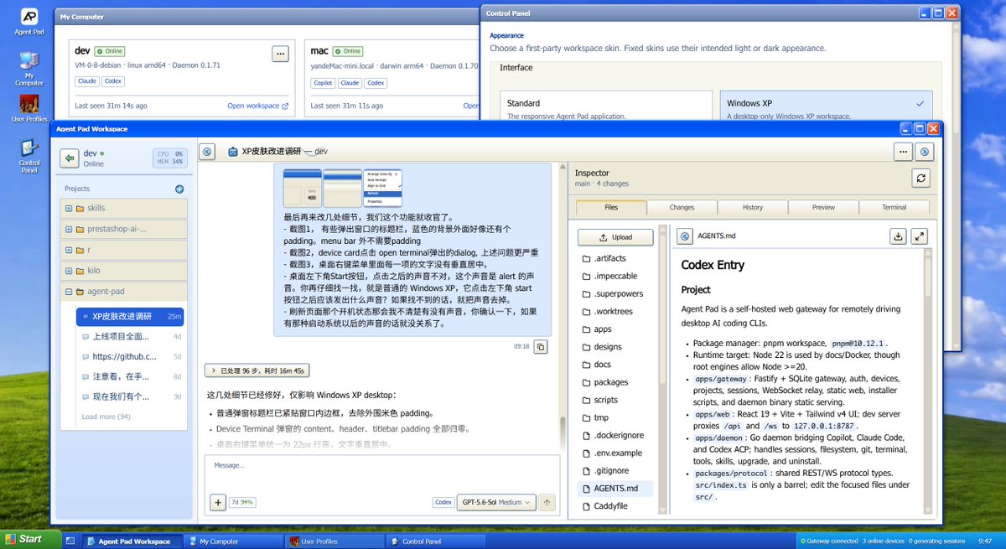Click the chat conversation scrollbar

pyautogui.click(x=563, y=432)
